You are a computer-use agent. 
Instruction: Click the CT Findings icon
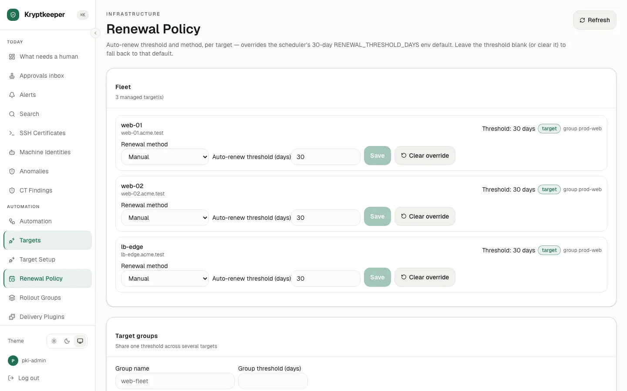coord(12,190)
